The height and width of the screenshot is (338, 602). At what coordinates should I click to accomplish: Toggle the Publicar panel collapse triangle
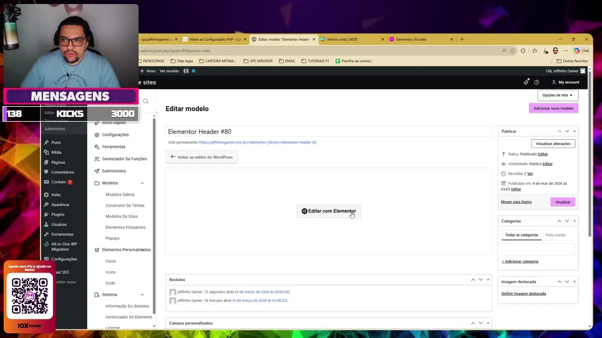(574, 131)
